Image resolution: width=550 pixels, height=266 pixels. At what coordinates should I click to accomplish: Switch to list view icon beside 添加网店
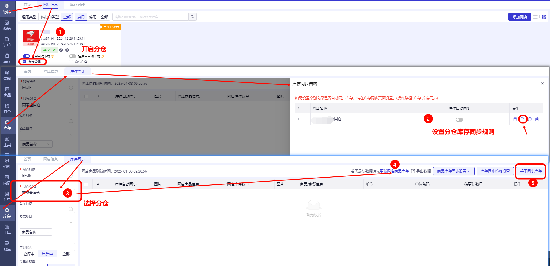click(x=535, y=17)
